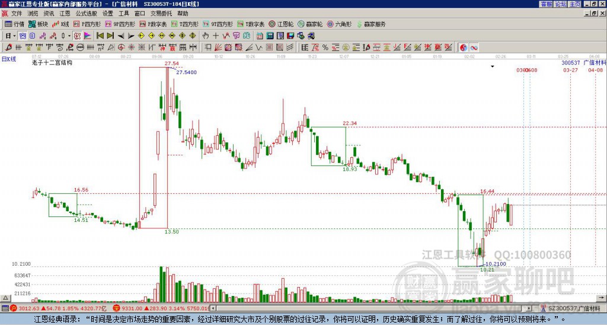Open the 9T四方形 tool

click(x=218, y=24)
